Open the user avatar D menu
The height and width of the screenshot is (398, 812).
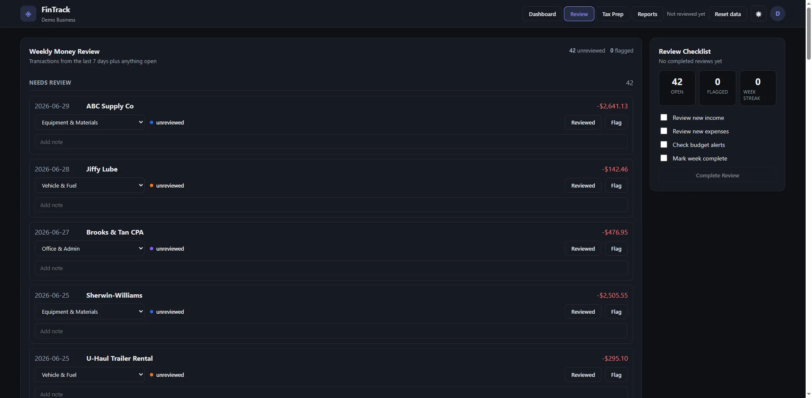778,14
